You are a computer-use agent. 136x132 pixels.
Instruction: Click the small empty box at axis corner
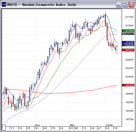(4, 127)
